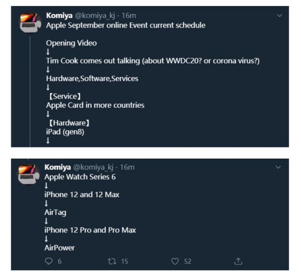301x276 pixels.
Task: Click the retweet count of 15
Action: (124, 261)
